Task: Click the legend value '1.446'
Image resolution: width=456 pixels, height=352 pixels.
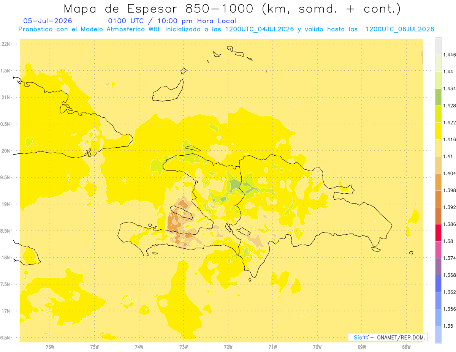Action: [x=450, y=55]
